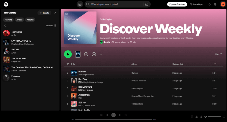Click Human track cover thumbnail
The image size is (227, 122).
tap(74, 73)
